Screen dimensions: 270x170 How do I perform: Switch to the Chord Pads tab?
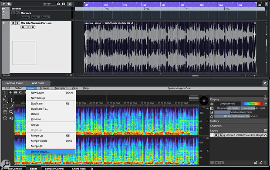(79, 169)
